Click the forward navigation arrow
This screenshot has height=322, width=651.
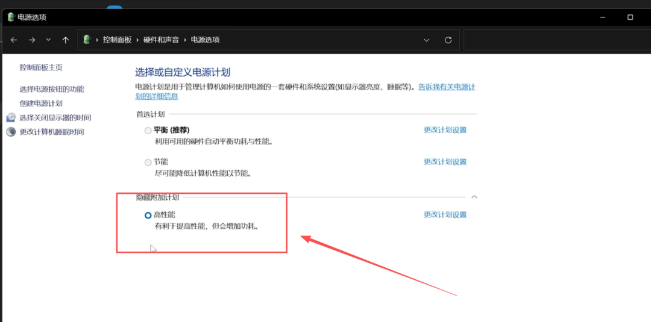(31, 40)
